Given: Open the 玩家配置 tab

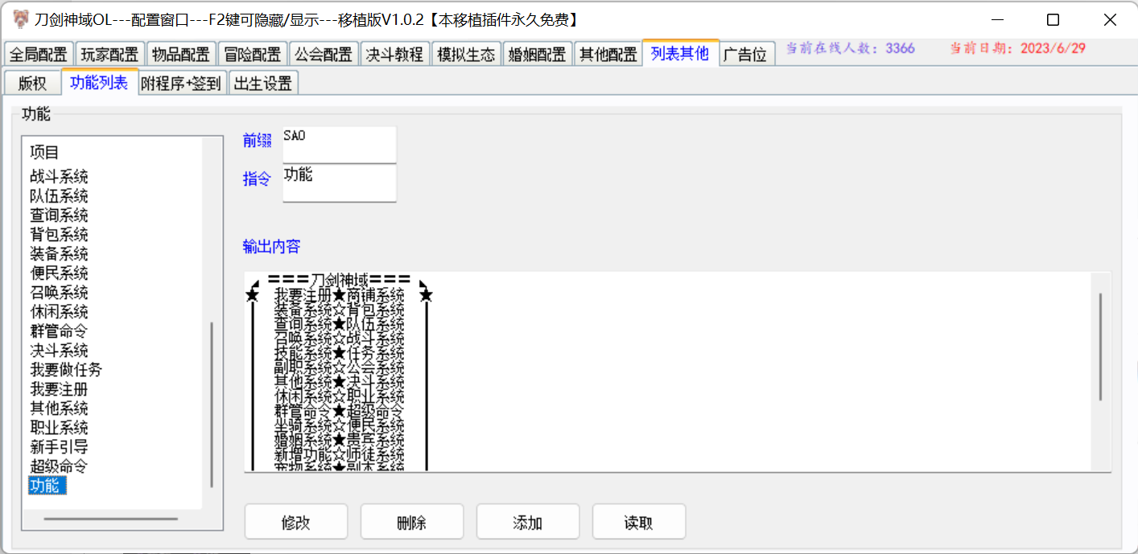Looking at the screenshot, I should 110,54.
